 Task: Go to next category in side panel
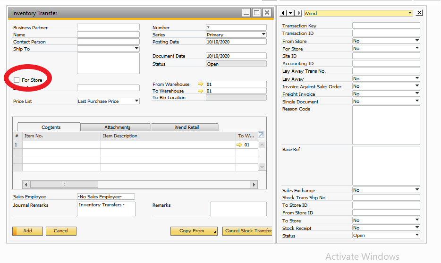(x=299, y=13)
